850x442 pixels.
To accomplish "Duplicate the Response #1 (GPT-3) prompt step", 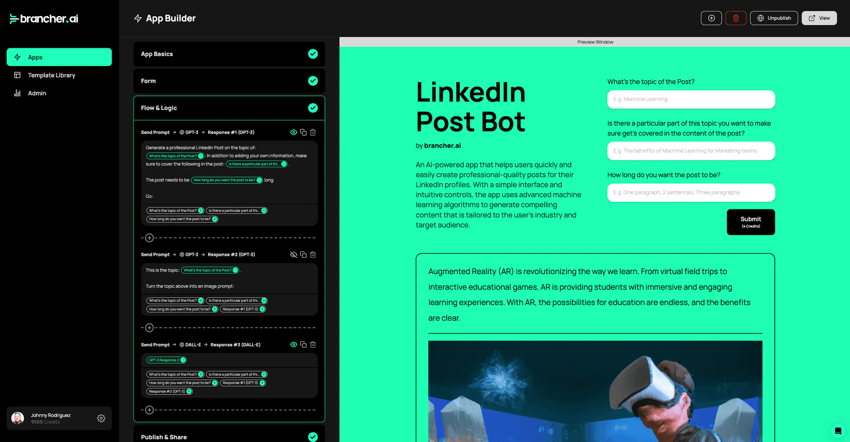I will 303,132.
